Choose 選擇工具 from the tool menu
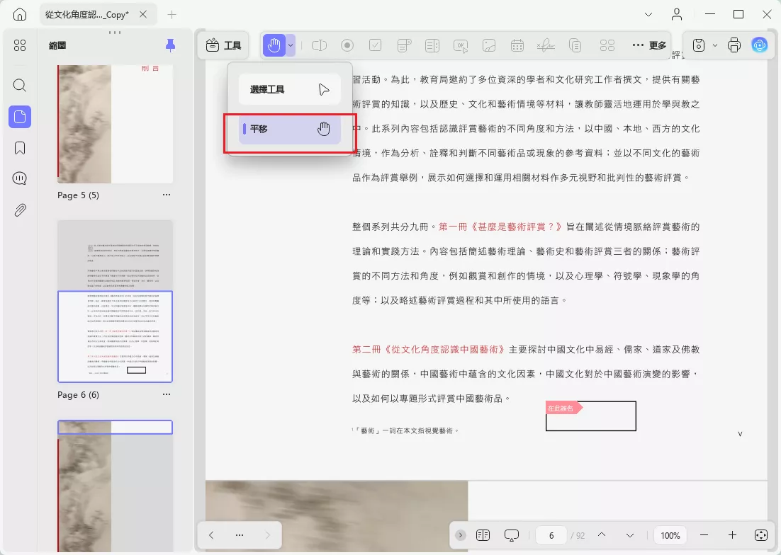Viewport: 781px width, 555px height. [x=289, y=89]
